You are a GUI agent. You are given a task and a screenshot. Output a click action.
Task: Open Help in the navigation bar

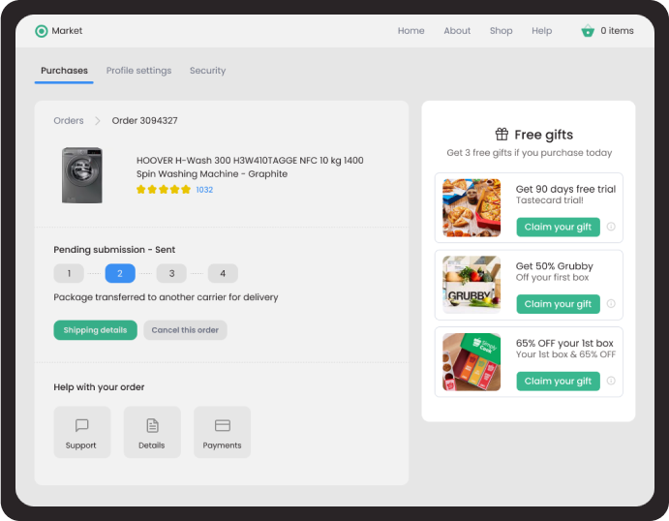click(x=541, y=31)
